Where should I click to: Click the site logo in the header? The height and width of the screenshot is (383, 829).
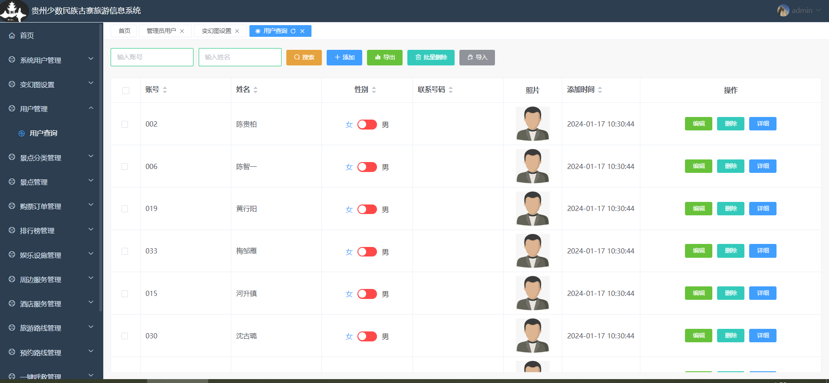[14, 11]
